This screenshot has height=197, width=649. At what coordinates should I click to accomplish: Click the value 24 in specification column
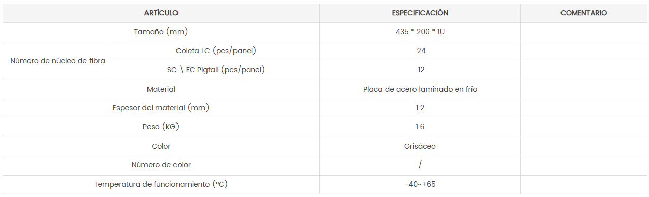(421, 51)
